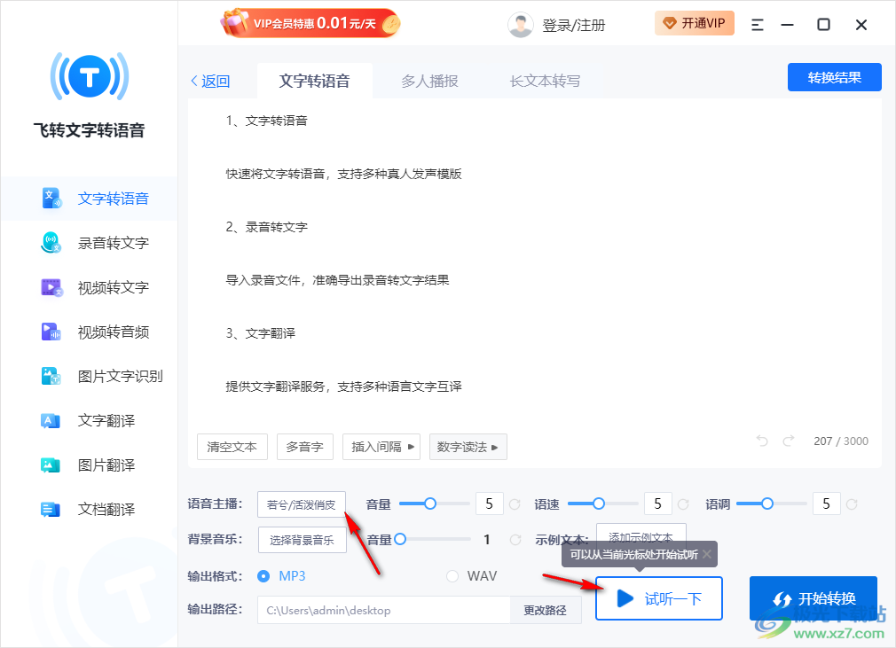Image resolution: width=896 pixels, height=648 pixels.
Task: Open the 文字转语音 sidebar item icon
Action: [51, 198]
